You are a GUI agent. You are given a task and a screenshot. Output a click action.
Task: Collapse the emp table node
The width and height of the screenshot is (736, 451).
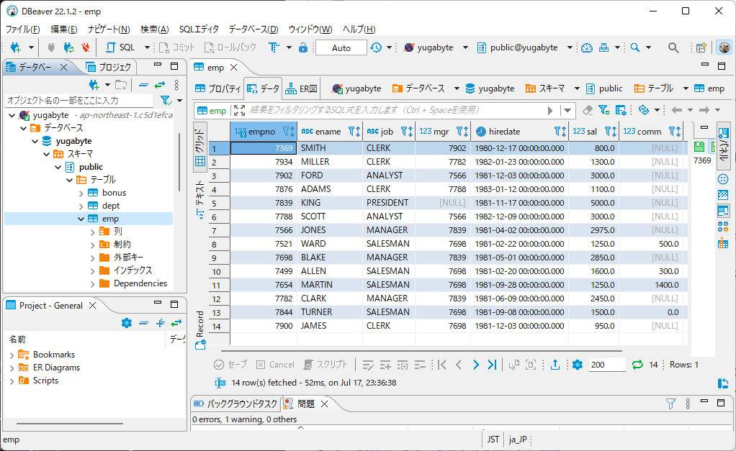(x=81, y=219)
